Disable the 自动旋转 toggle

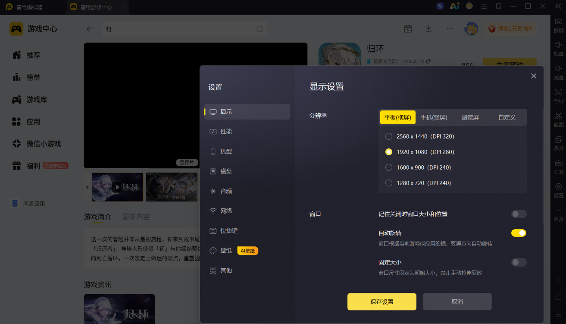(519, 233)
